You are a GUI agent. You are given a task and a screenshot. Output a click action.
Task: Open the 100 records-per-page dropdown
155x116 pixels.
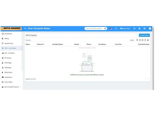click(132, 40)
